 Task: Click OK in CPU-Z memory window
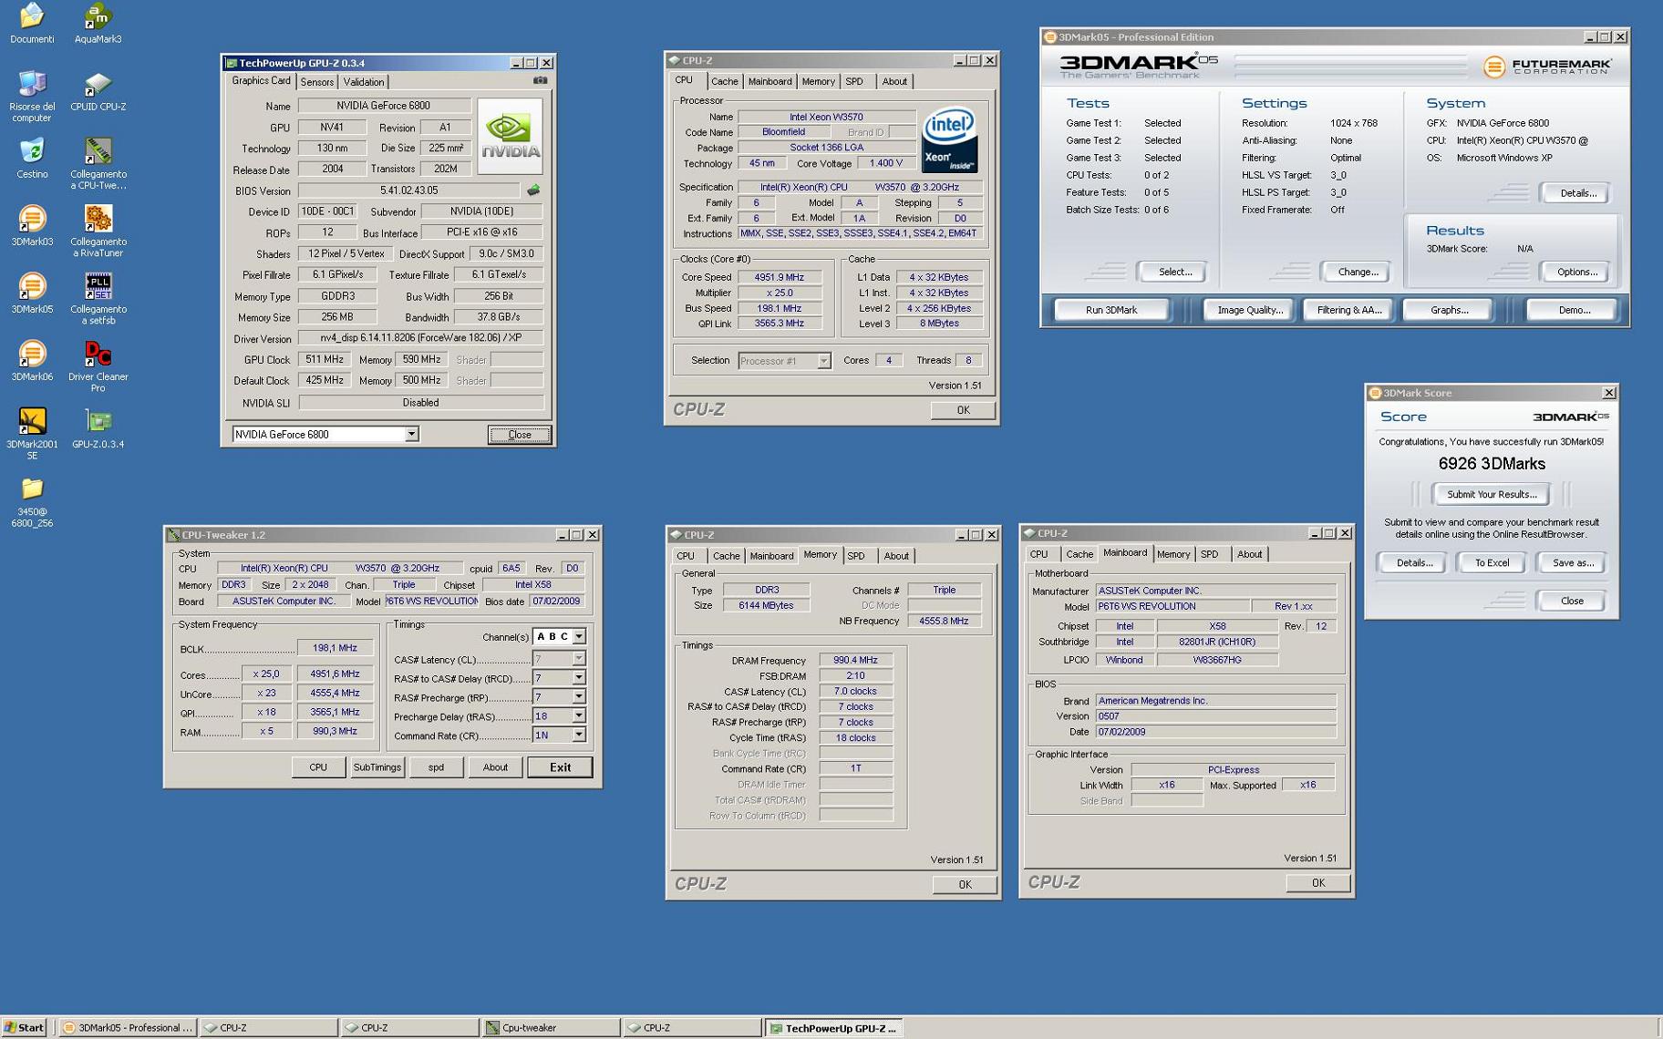pos(964,884)
